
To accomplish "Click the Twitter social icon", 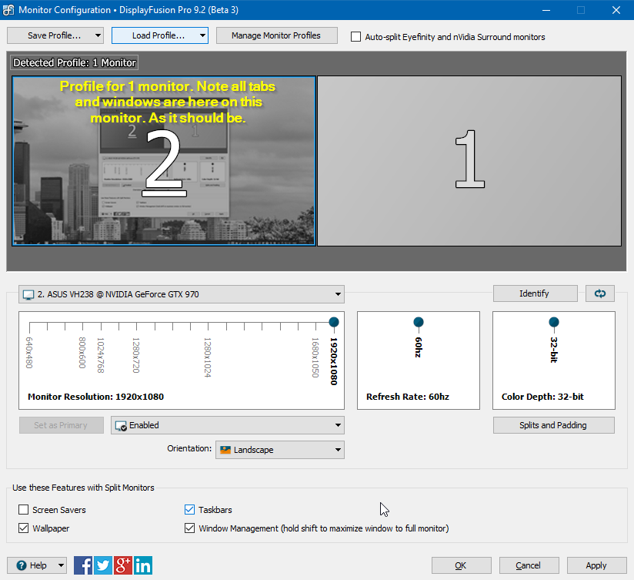I will tap(103, 565).
